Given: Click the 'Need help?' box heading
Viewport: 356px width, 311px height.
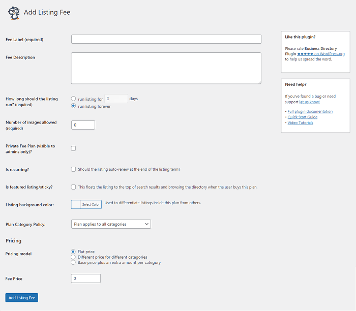Looking at the screenshot, I should click(x=295, y=84).
